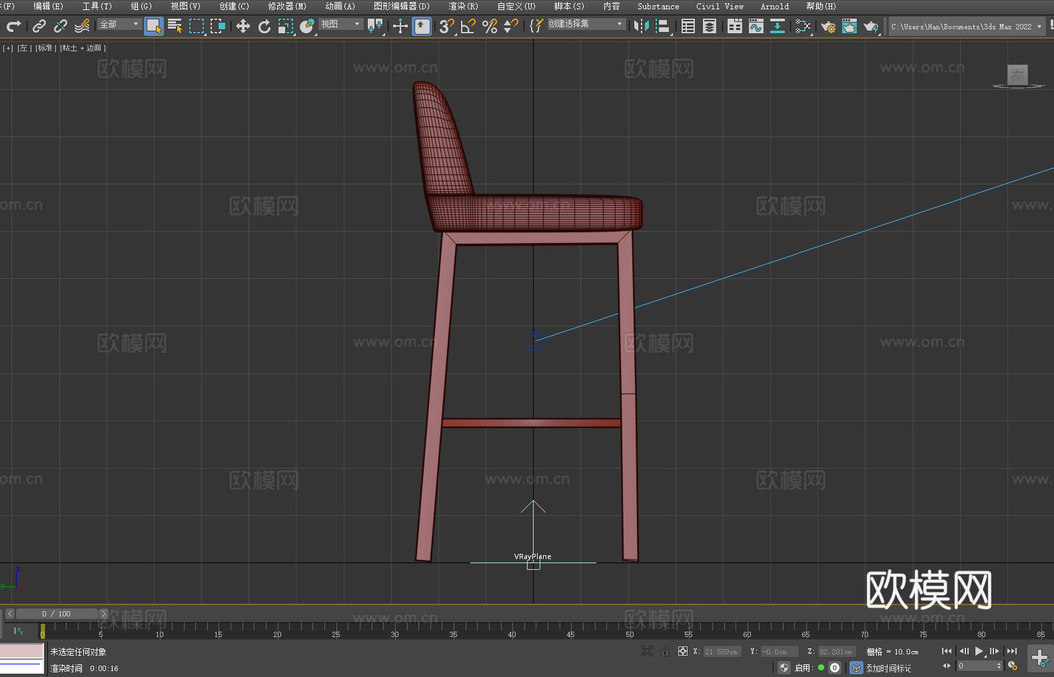Open the Substance menu

click(x=658, y=6)
